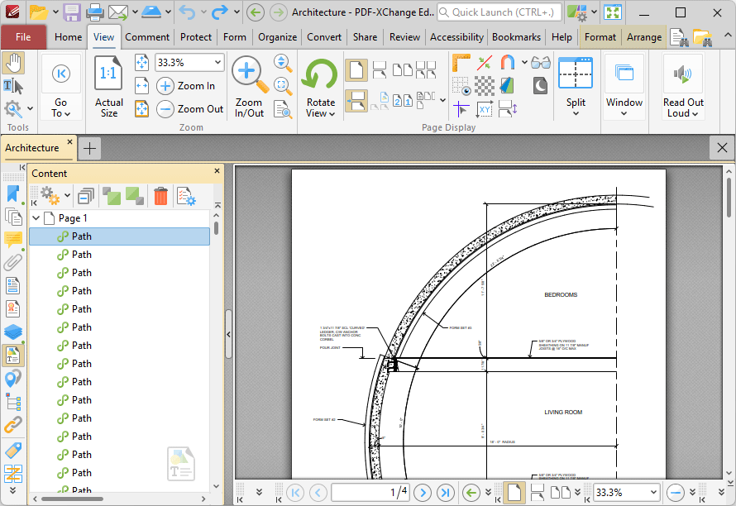Open the Zoom In/Out magnifier tool

249,88
